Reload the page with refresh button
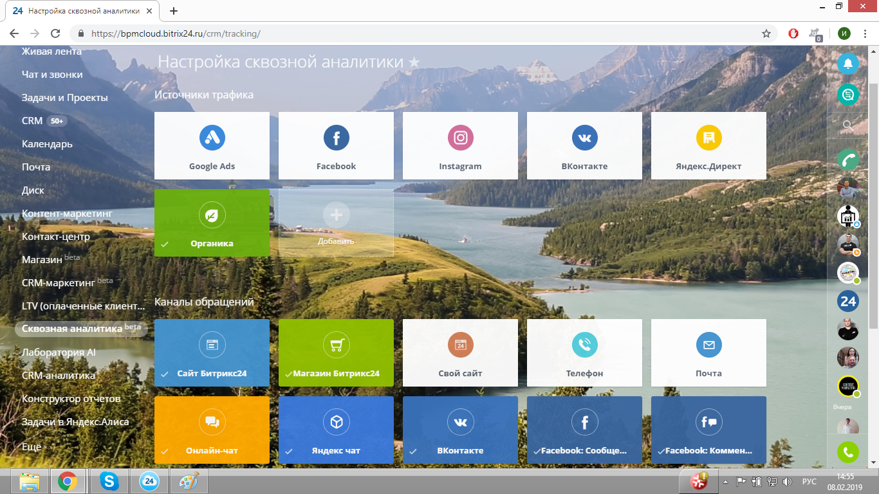Viewport: 879px width, 494px height. [x=55, y=33]
